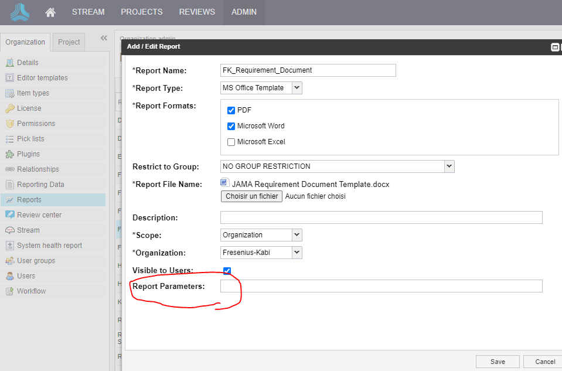Go to PROJECTS in top navigation

142,12
